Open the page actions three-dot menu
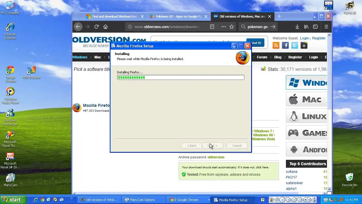This screenshot has height=204, width=362. 223,27
